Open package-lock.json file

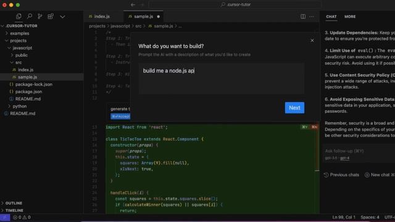coord(34,84)
